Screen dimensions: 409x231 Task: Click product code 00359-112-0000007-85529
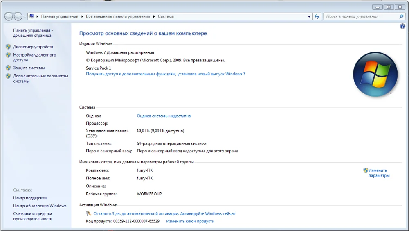pyautogui.click(x=136, y=221)
